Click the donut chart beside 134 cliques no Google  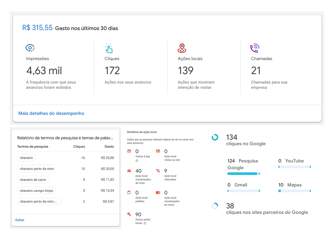point(215,137)
